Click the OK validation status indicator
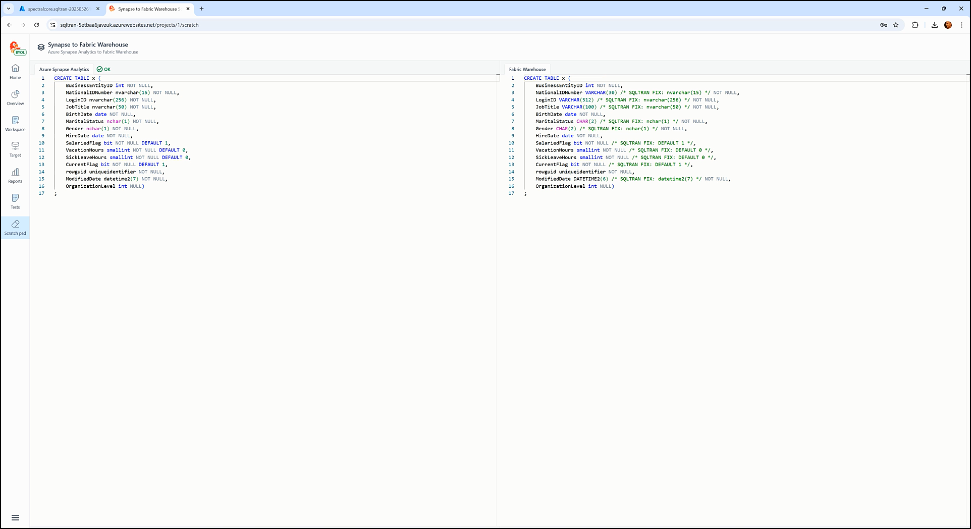Viewport: 971px width, 529px height. point(103,69)
